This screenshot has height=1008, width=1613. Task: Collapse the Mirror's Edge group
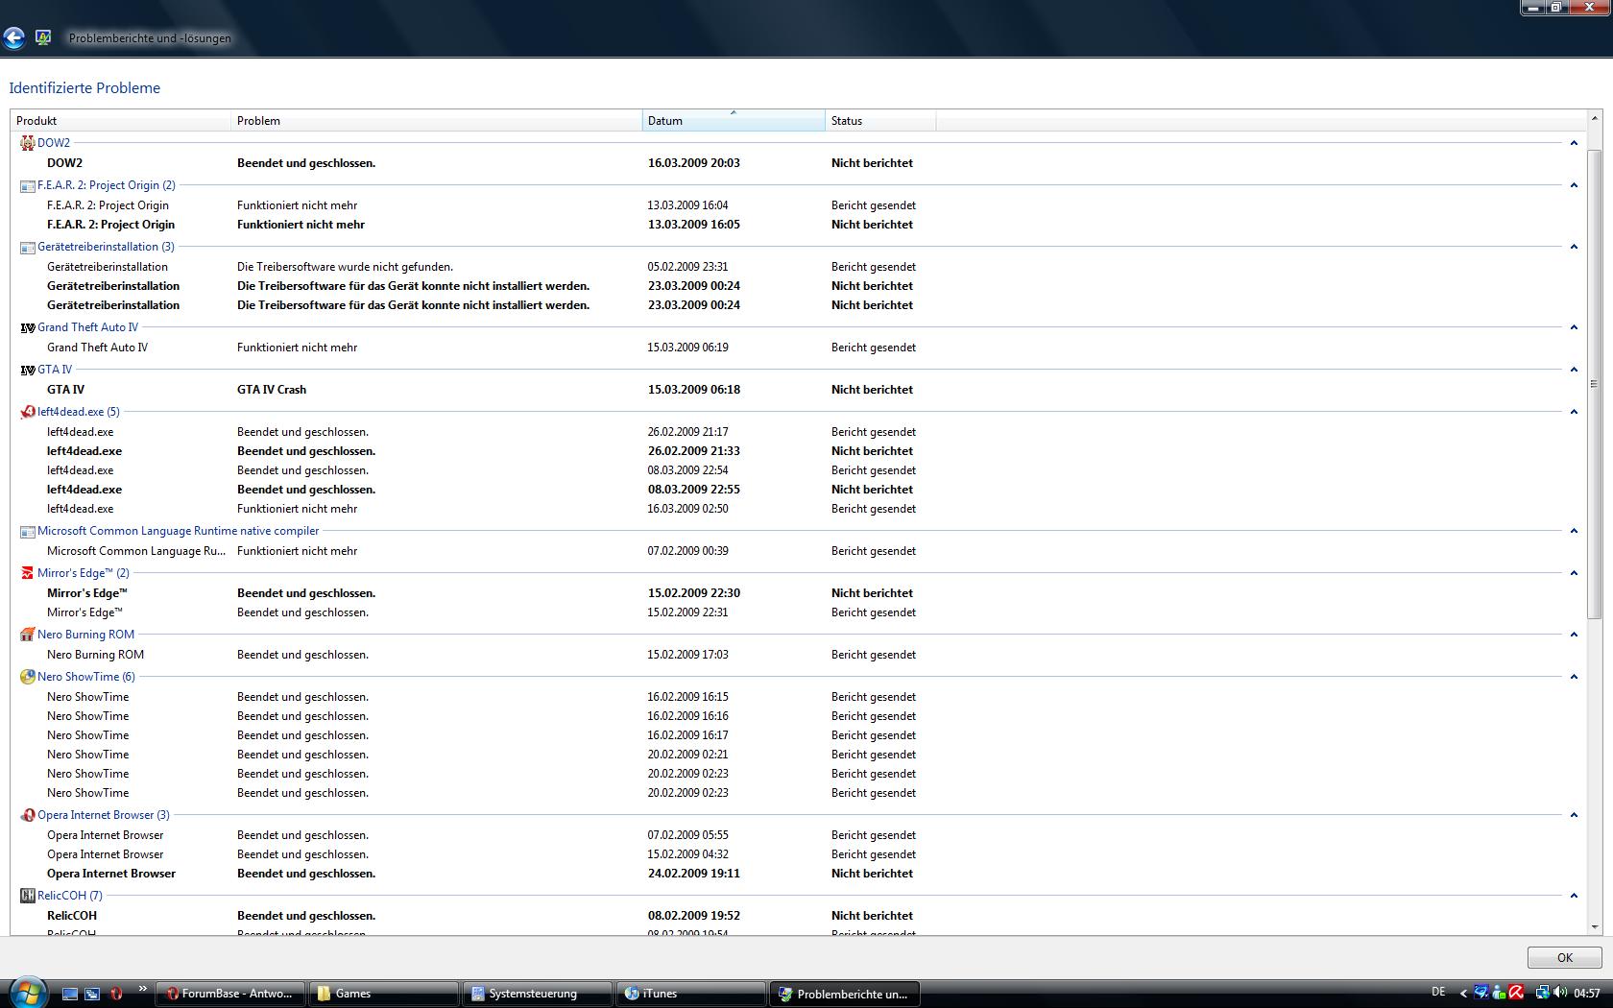coord(1574,573)
